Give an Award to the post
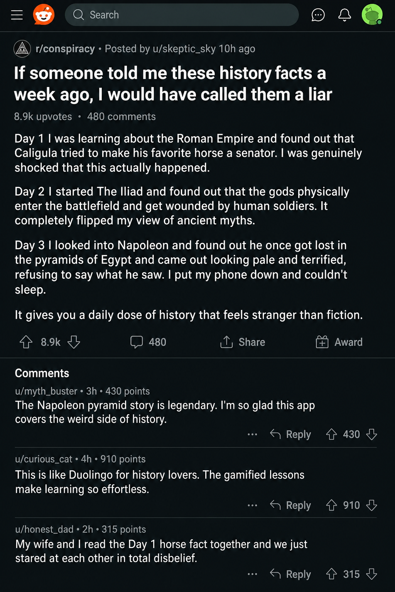The image size is (395, 592). click(x=339, y=342)
